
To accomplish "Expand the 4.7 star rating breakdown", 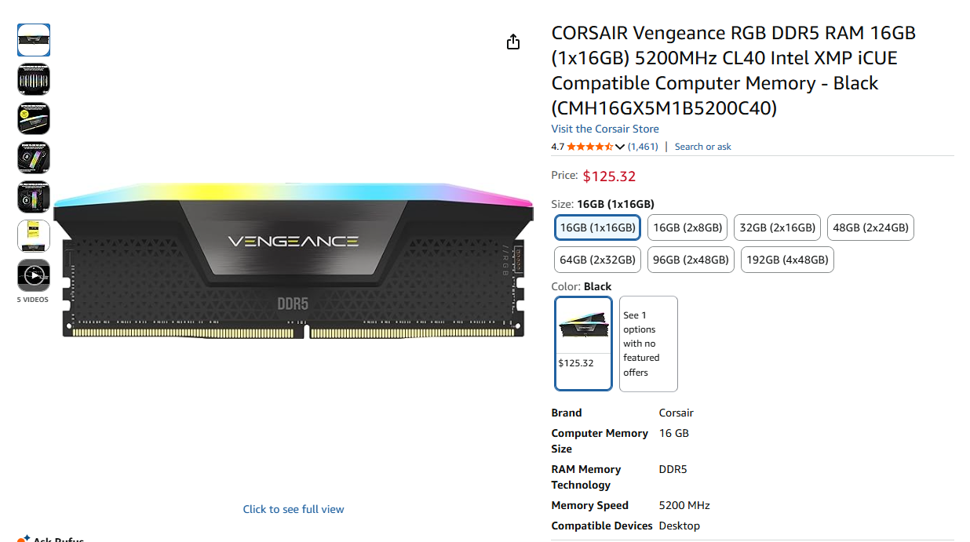I will point(587,146).
